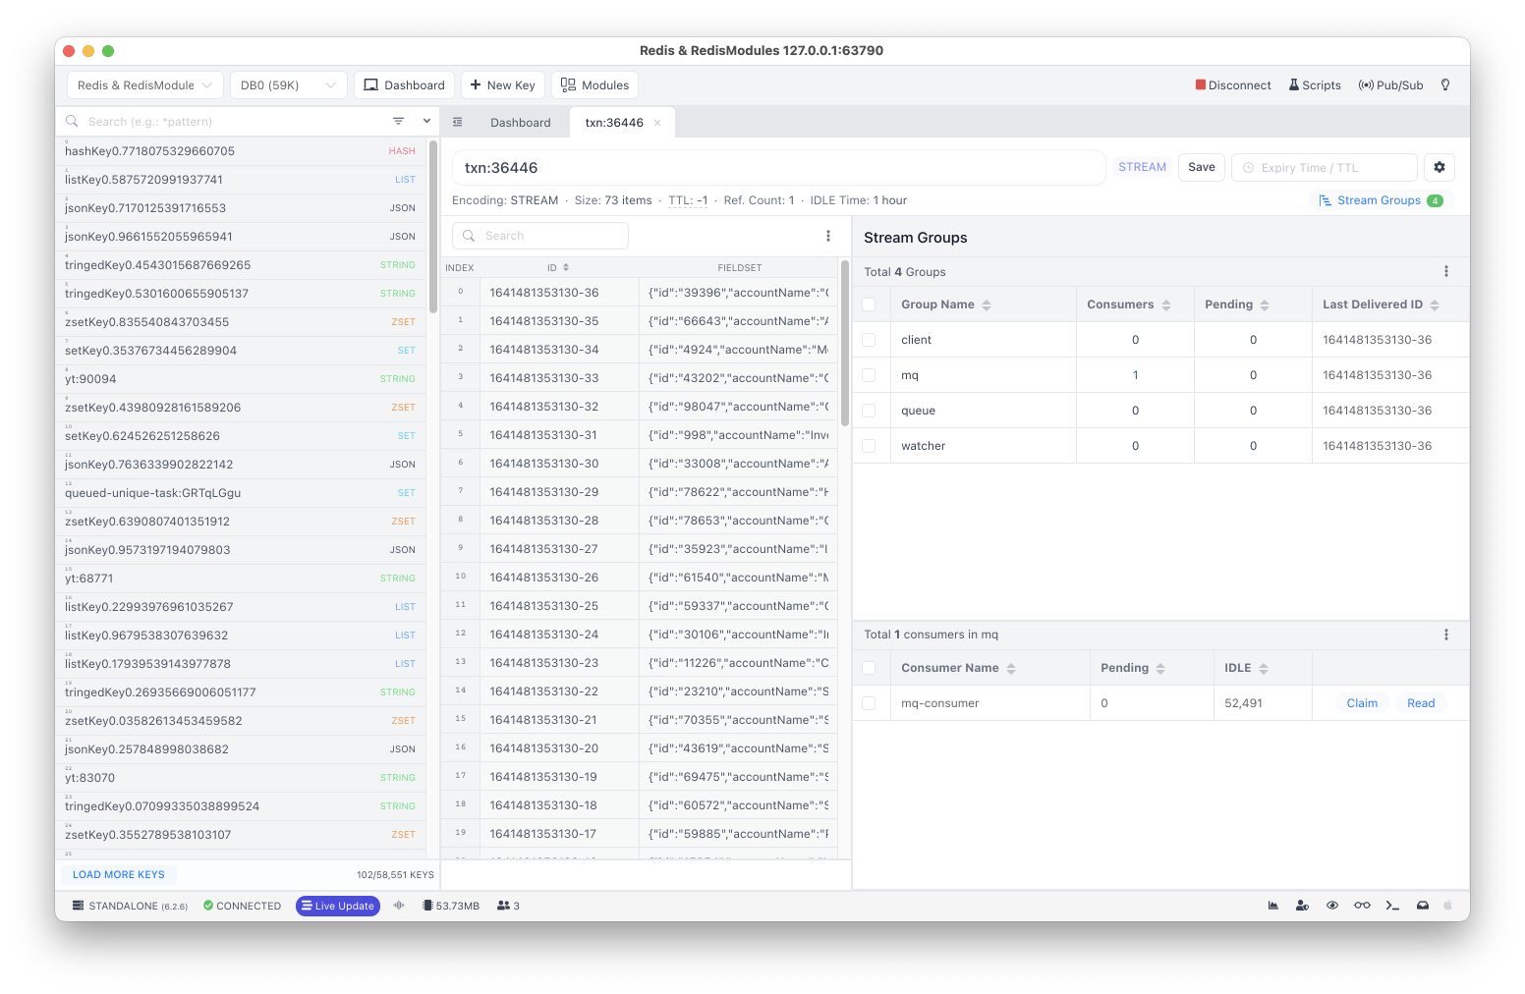Open the Stream Groups three-dot menu

[1445, 272]
